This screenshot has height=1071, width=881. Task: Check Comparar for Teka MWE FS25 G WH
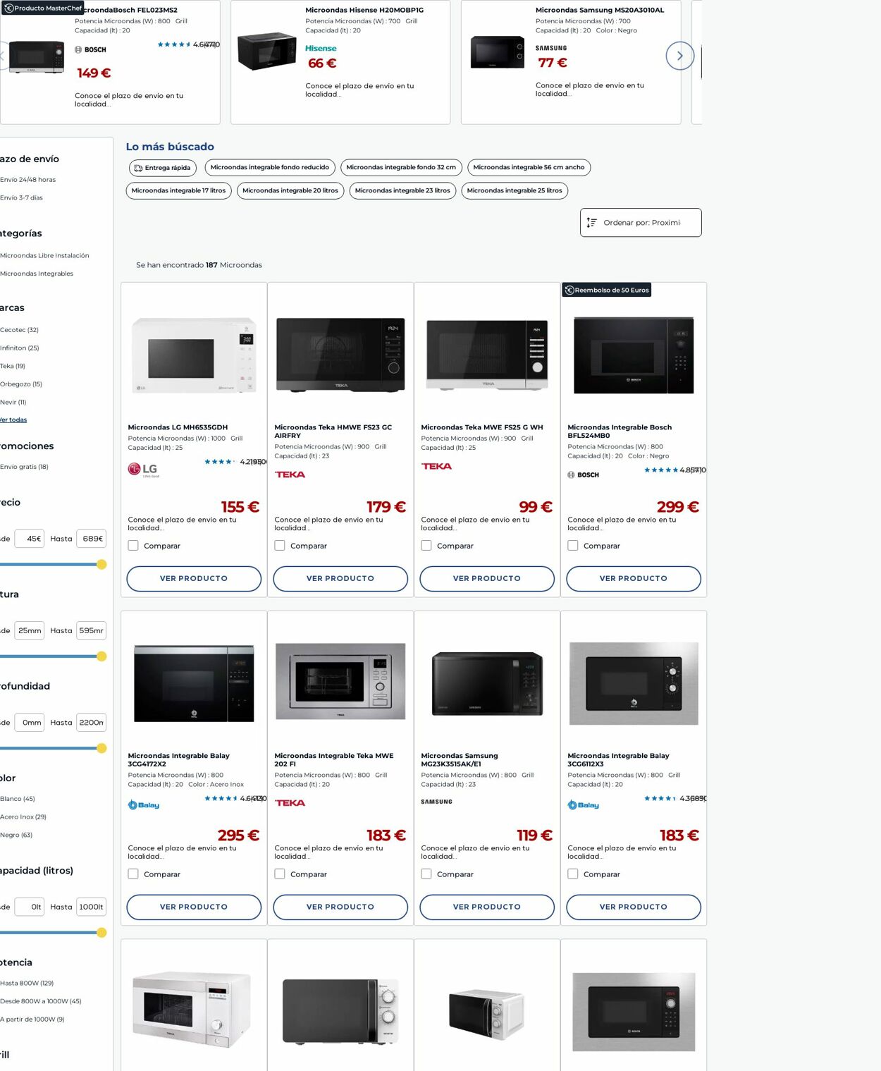[x=426, y=546]
